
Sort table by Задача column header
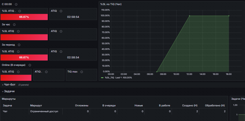(x=7, y=106)
